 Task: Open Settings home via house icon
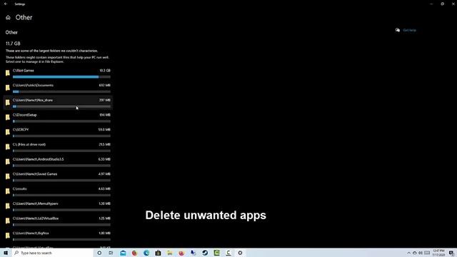tap(8, 17)
